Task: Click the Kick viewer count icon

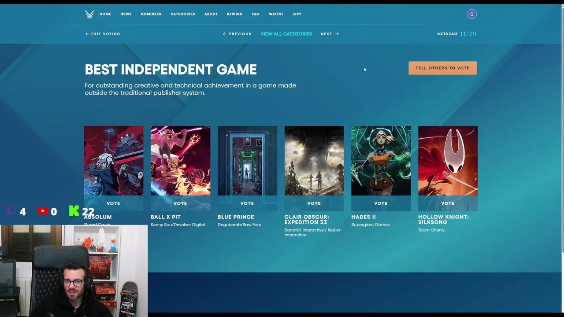Action: (74, 211)
